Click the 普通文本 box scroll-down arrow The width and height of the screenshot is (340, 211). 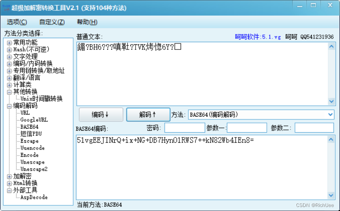click(x=331, y=101)
